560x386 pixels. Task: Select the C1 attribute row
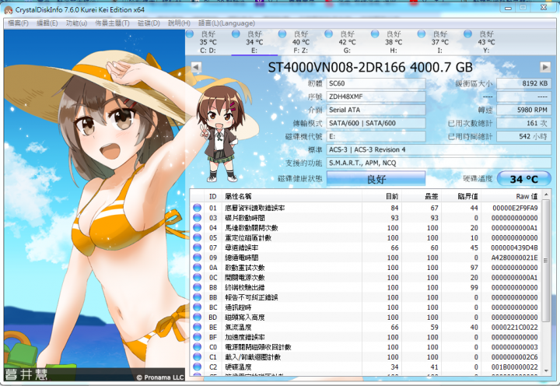pyautogui.click(x=366, y=356)
